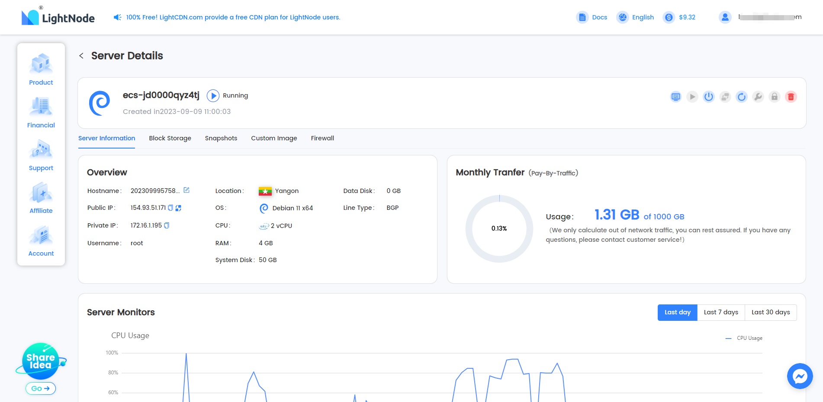The image size is (823, 402).
Task: Open Financial in the left sidebar
Action: click(41, 112)
